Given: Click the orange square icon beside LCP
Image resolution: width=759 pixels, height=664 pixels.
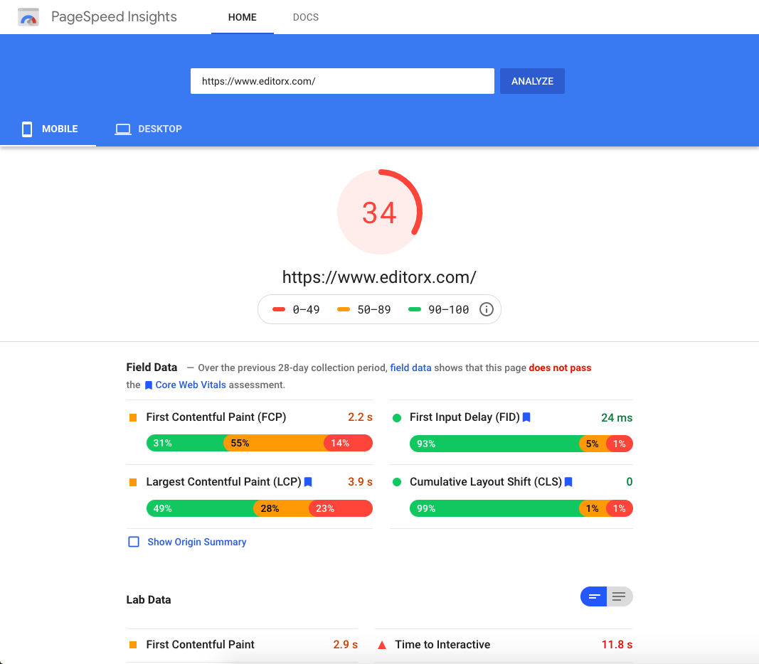Looking at the screenshot, I should tap(133, 482).
